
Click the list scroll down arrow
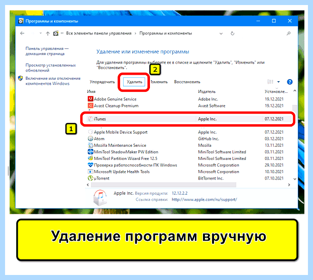pos(295,179)
